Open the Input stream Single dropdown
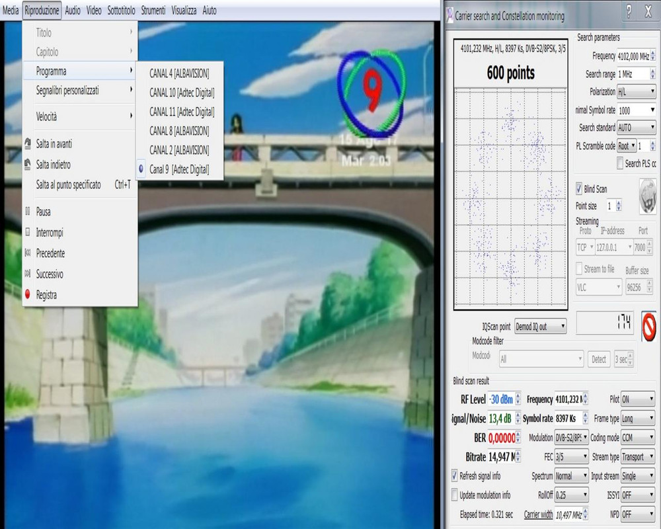This screenshot has height=529, width=661. (638, 476)
